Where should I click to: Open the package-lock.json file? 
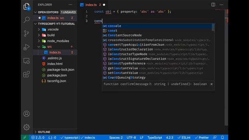pyautogui.click(x=61, y=70)
